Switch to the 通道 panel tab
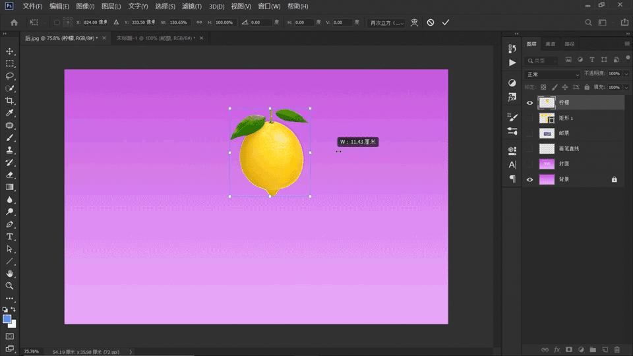Screen dimensions: 633x356 pos(550,44)
